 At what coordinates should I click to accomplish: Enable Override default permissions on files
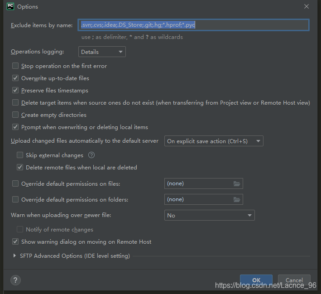(x=15, y=183)
